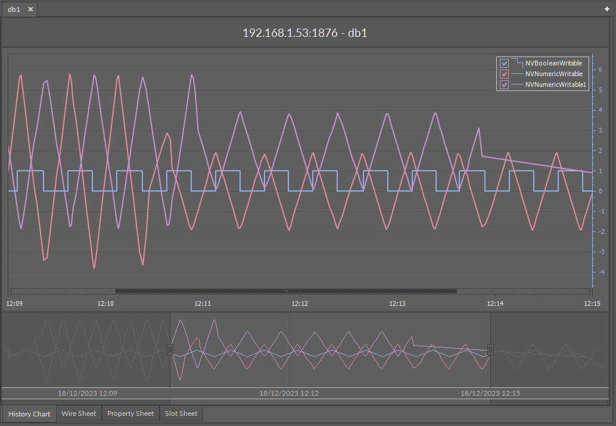Click the chart's horizontal scrollbar thumb
Image resolution: width=616 pixels, height=426 pixels.
[286, 292]
